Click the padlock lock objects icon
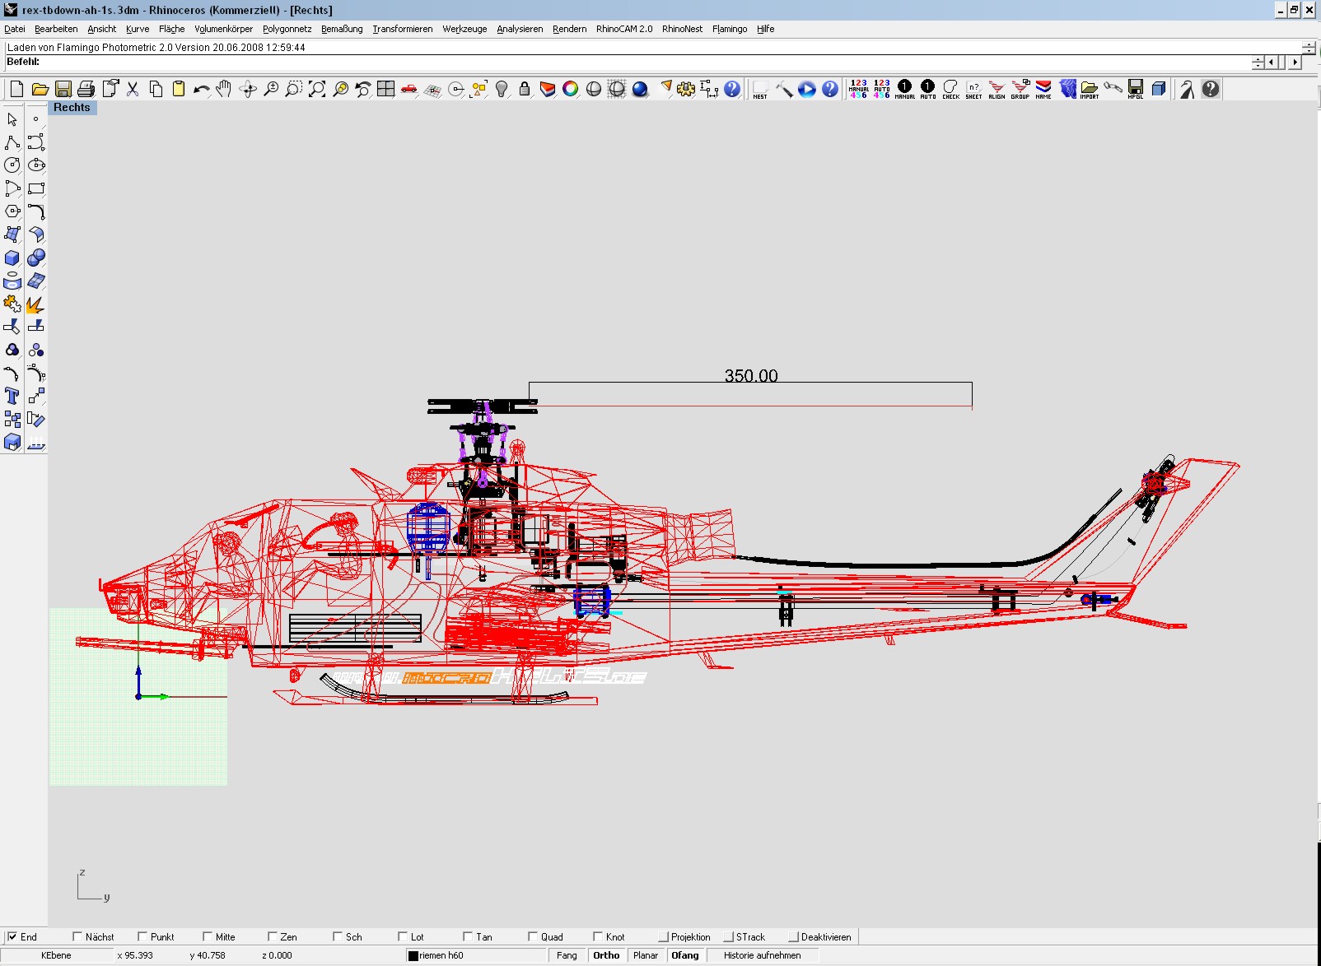 tap(525, 89)
